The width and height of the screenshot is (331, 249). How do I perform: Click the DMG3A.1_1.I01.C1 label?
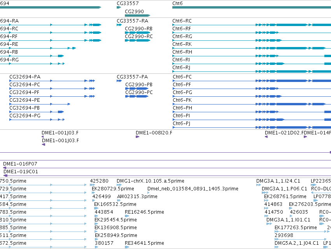point(288,220)
